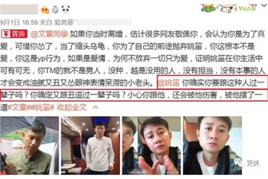The image size is (268, 179).
Task: Click the panda badge icon
Action: pos(66,9)
